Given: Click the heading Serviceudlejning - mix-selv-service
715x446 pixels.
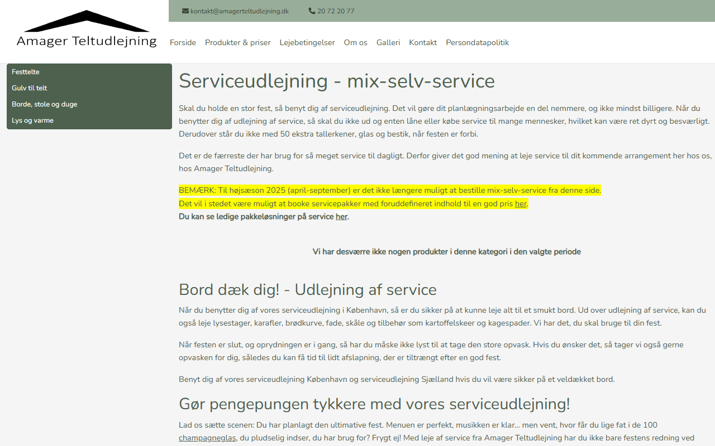Looking at the screenshot, I should (x=337, y=81).
